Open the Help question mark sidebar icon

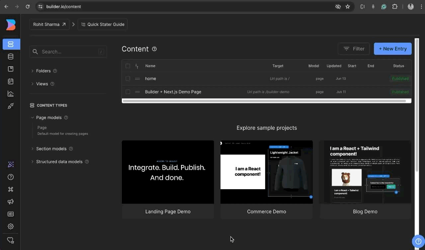pyautogui.click(x=11, y=177)
